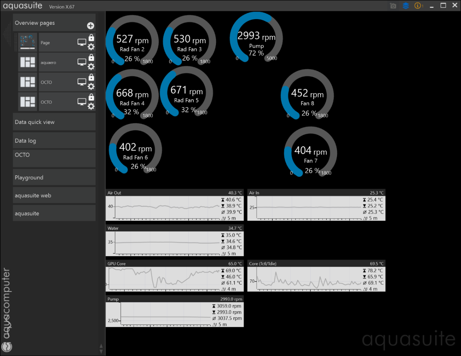Select the Page preview thumbnail

[28, 42]
